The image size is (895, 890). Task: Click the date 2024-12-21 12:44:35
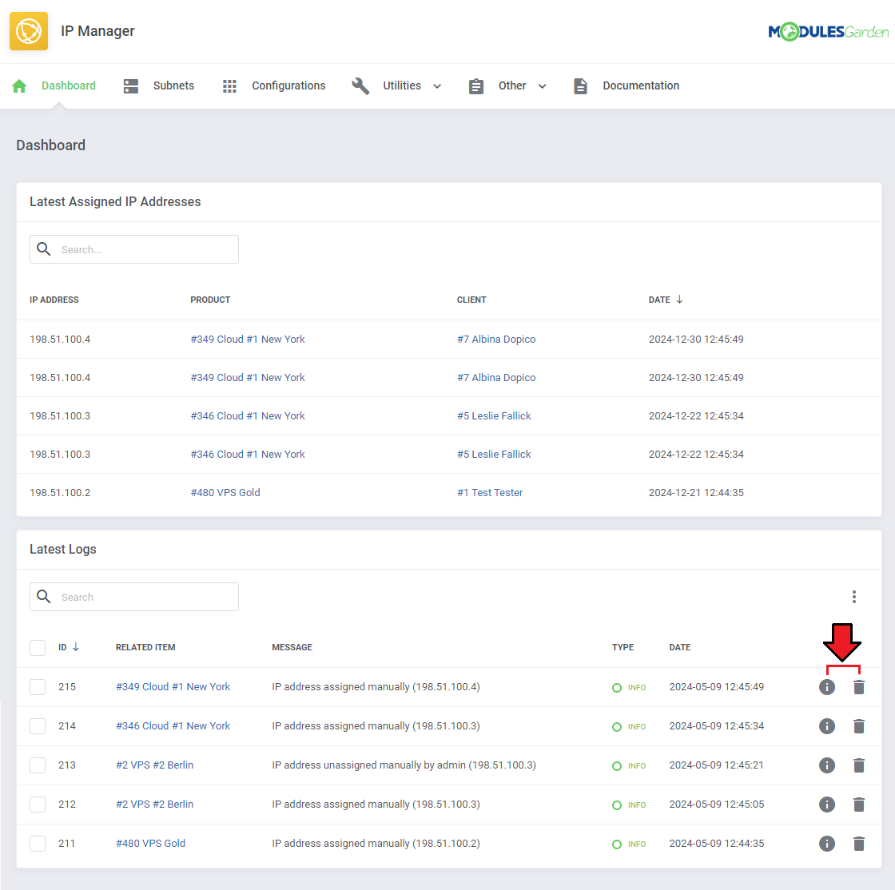click(696, 492)
